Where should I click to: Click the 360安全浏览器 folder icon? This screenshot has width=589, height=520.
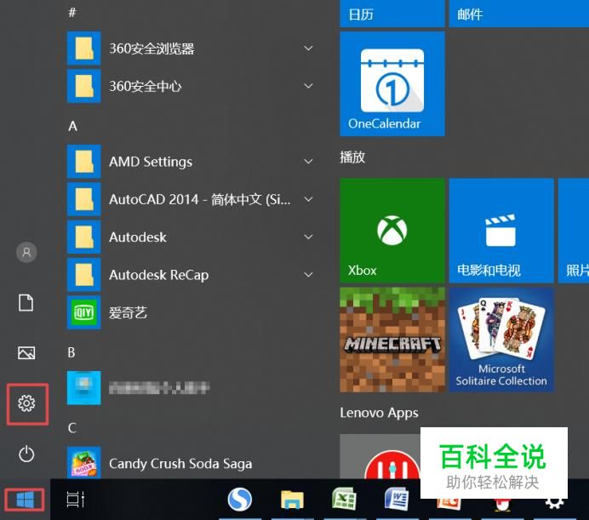point(83,49)
